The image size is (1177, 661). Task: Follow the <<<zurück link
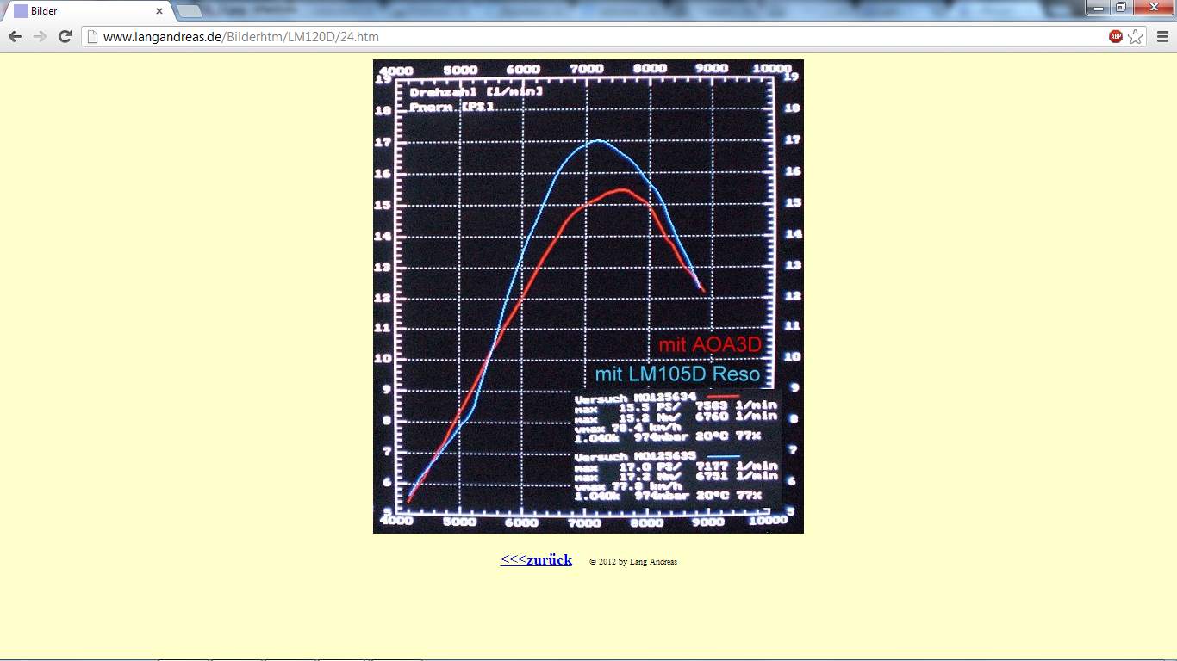tap(536, 559)
